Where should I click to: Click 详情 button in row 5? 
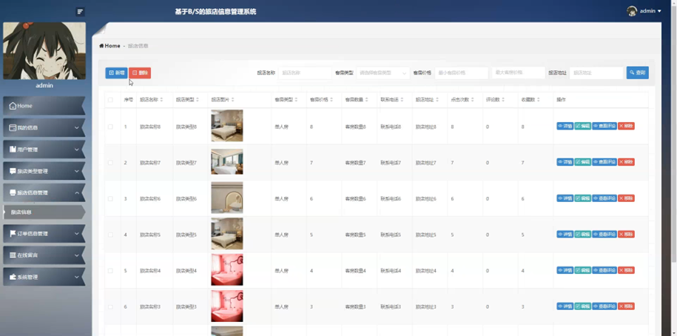(x=565, y=270)
